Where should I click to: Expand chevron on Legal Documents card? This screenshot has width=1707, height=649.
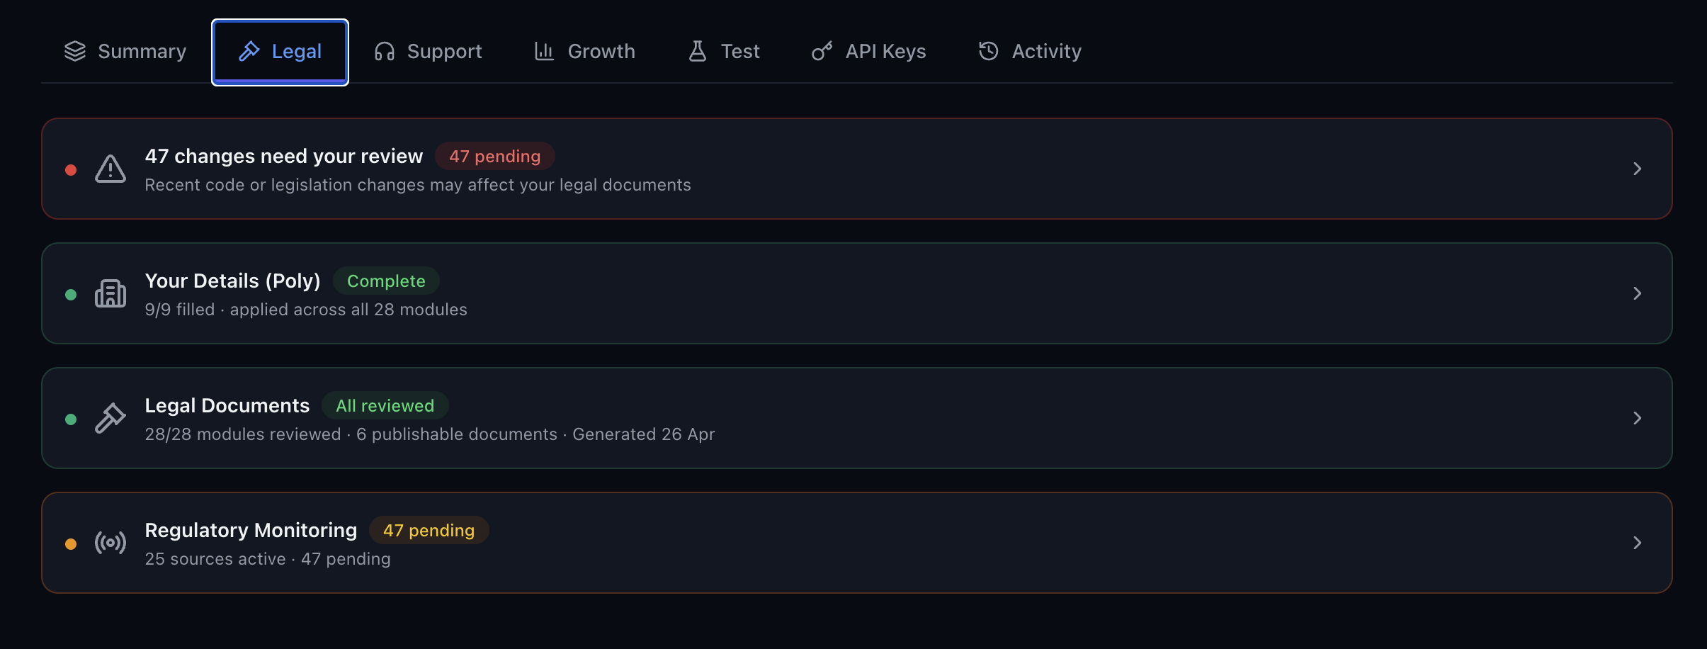(x=1637, y=418)
